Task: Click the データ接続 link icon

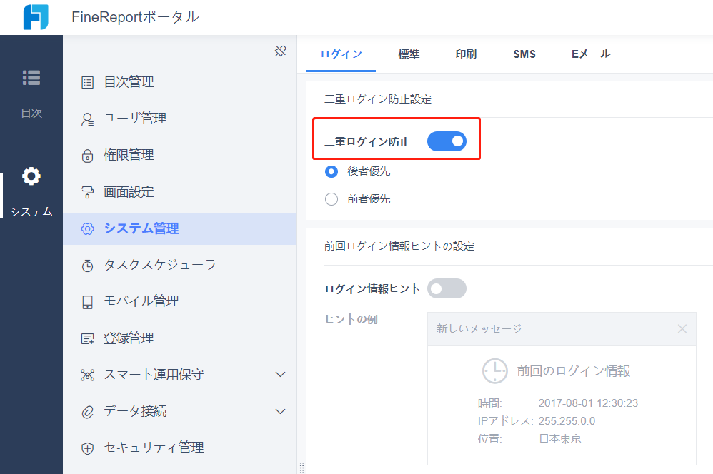Action: (x=87, y=412)
